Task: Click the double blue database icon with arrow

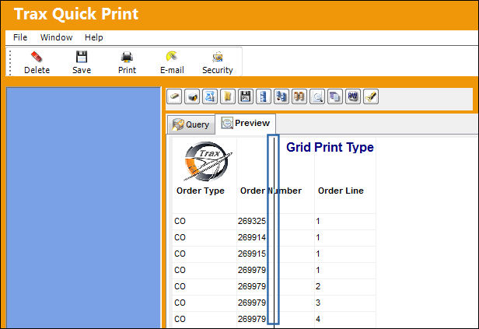Action: (x=281, y=97)
